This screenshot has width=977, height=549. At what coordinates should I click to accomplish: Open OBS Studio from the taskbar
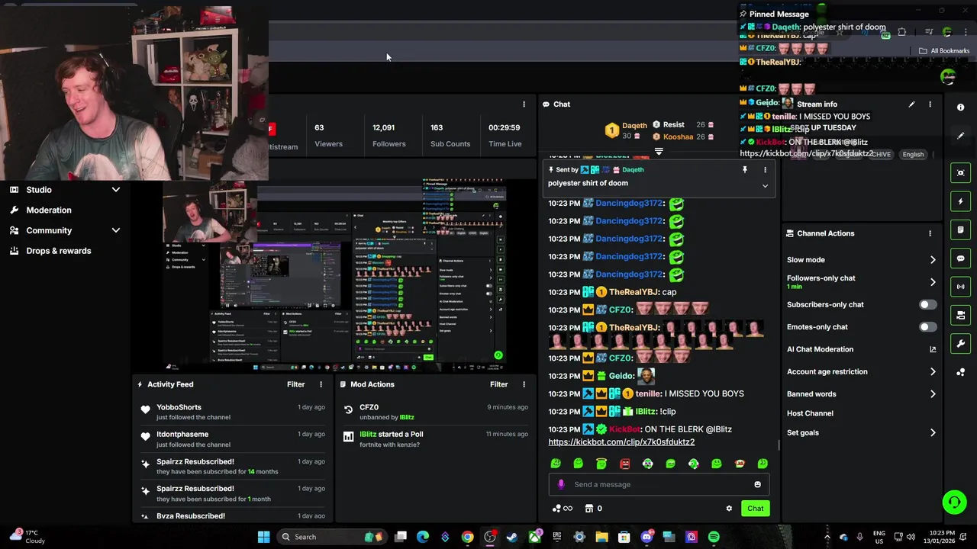tap(490, 537)
